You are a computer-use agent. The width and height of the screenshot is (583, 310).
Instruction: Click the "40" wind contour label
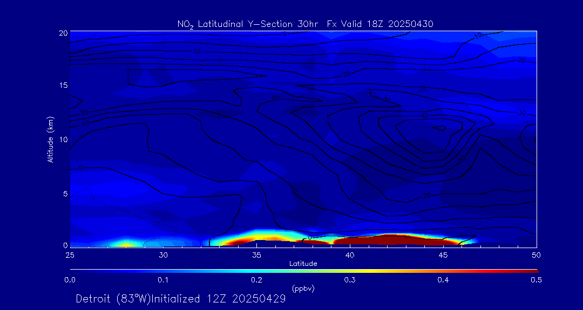coord(425,116)
